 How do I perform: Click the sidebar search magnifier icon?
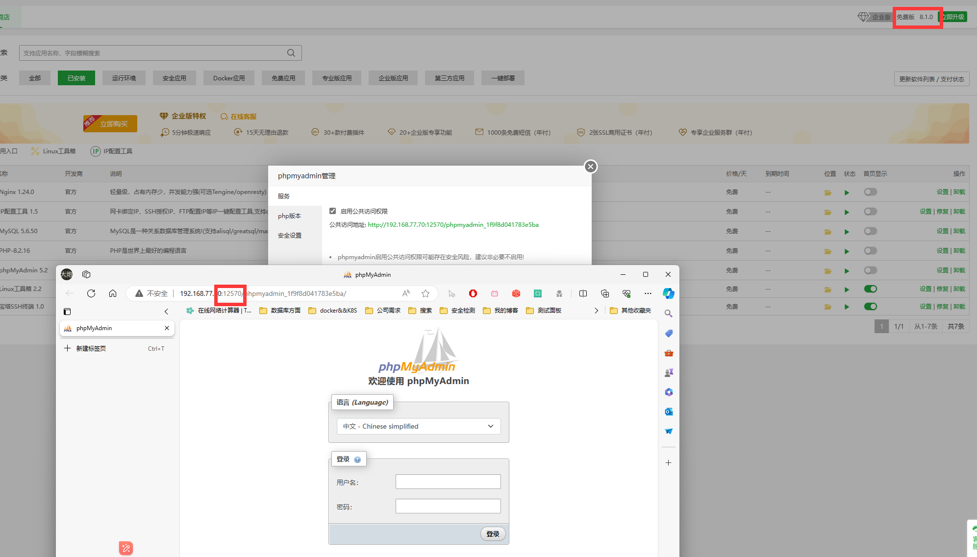668,314
